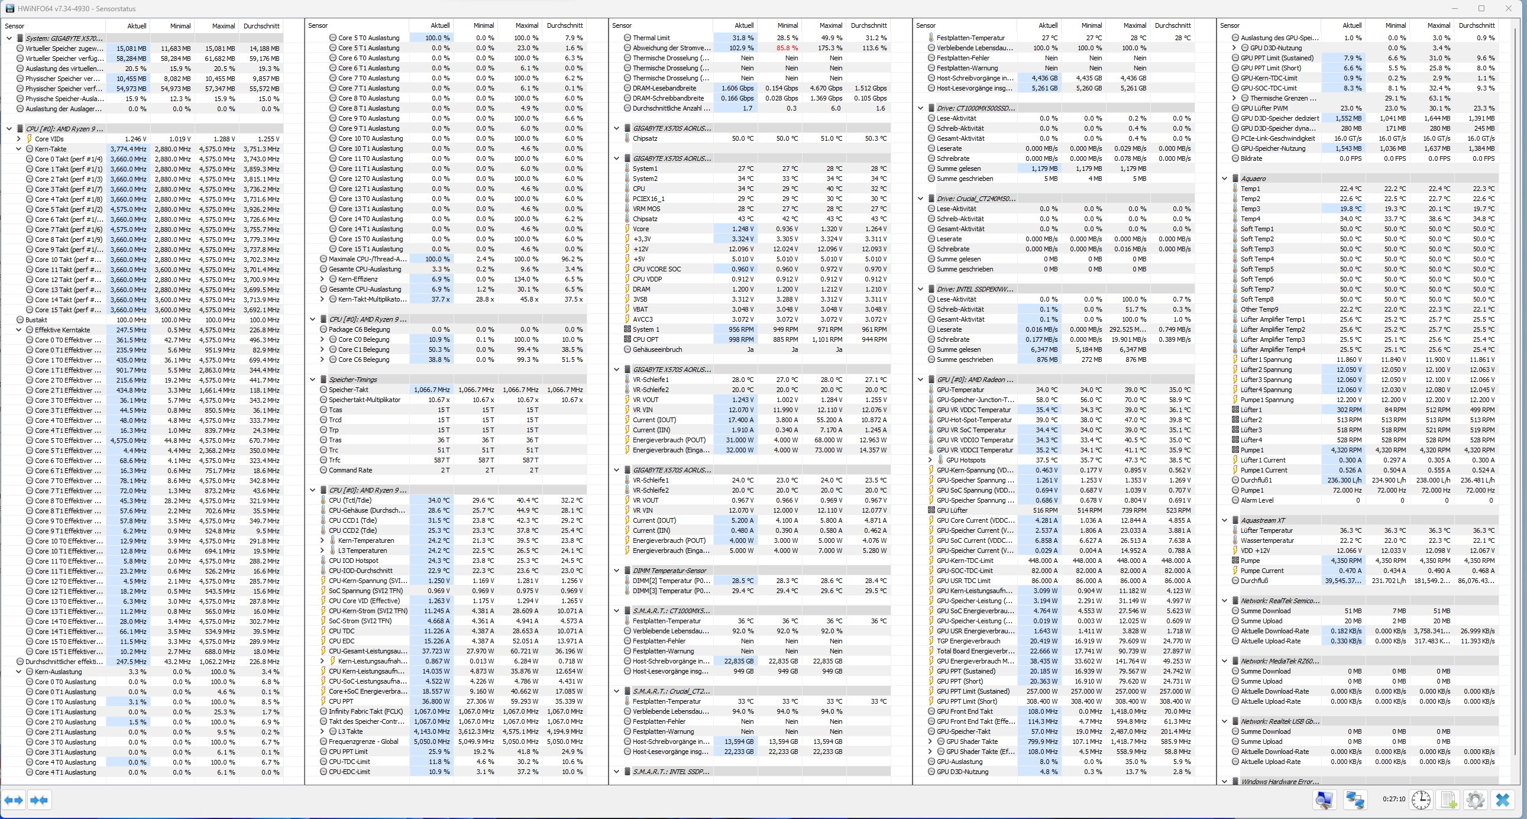Collapse the Kern-Takte tree group
The width and height of the screenshot is (1527, 819).
coord(19,150)
